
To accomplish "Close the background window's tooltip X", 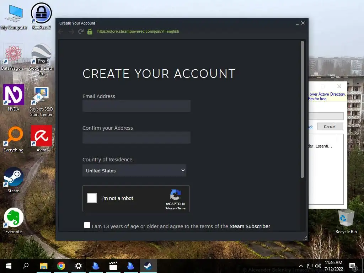I will 339,86.
